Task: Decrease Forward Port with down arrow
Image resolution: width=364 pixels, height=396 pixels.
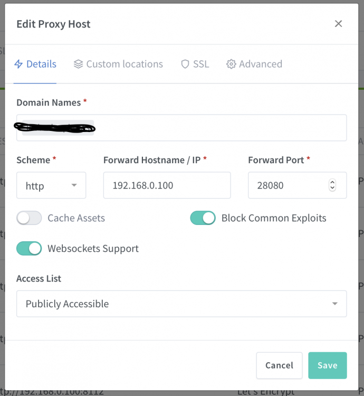Action: pyautogui.click(x=332, y=188)
